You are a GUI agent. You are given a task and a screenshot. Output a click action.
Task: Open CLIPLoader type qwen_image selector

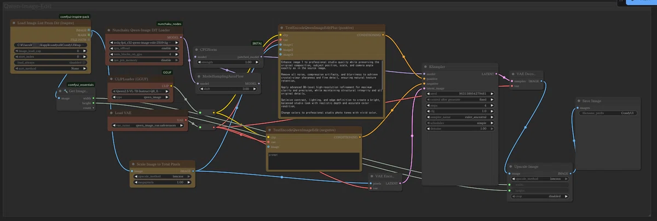click(140, 97)
